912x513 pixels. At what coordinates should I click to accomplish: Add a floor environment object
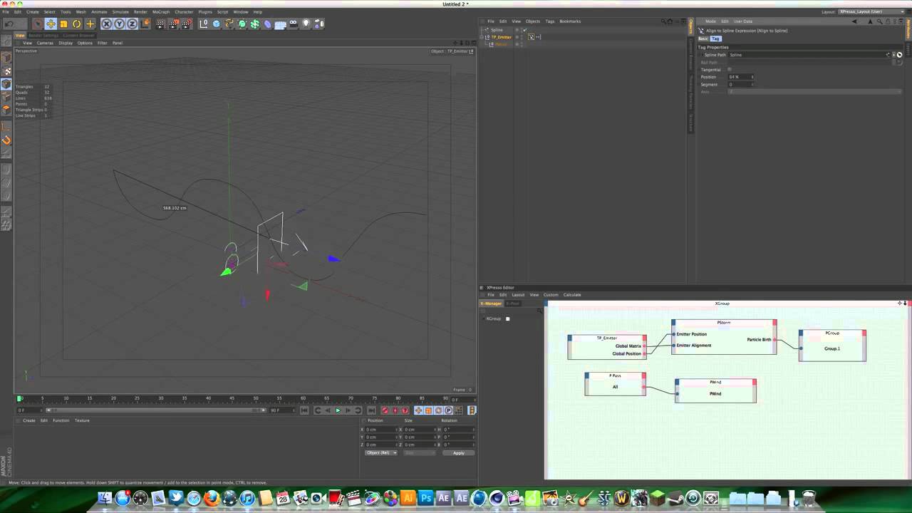(281, 24)
